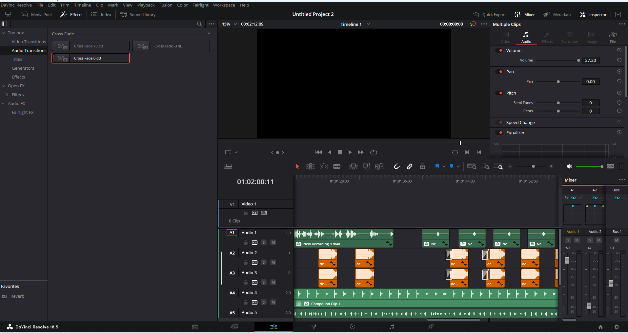The height and width of the screenshot is (333, 628).
Task: Adjust the Pan slider handle
Action: [558, 81]
